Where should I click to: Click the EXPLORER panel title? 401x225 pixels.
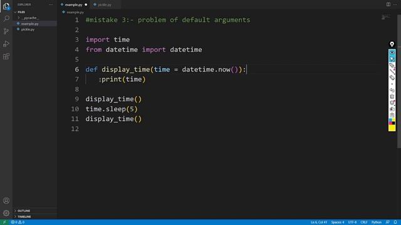point(24,4)
